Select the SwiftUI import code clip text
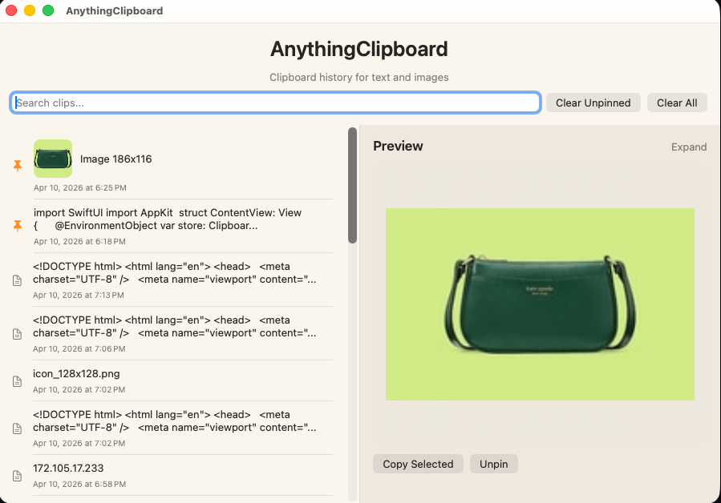 [x=168, y=219]
